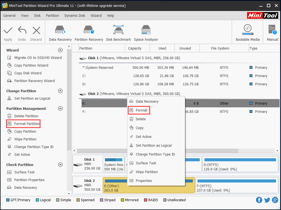The width and height of the screenshot is (281, 210).
Task: Click the Discard X icon
Action: pyautogui.click(x=36, y=31)
